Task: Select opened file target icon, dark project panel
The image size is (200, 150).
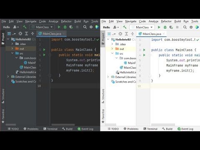Action: 20,33
